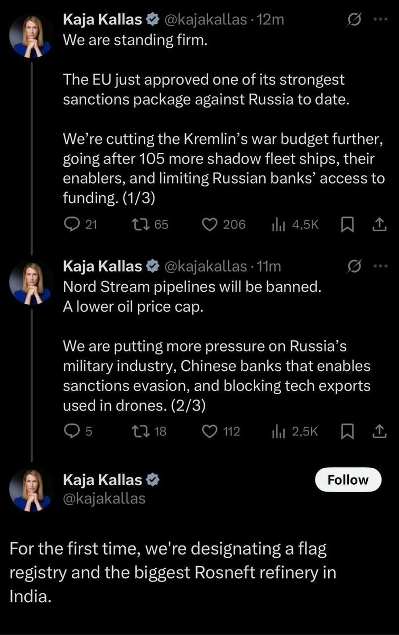Image resolution: width=399 pixels, height=635 pixels.
Task: Click the Grok icon on the 11m tweet
Action: point(353,267)
